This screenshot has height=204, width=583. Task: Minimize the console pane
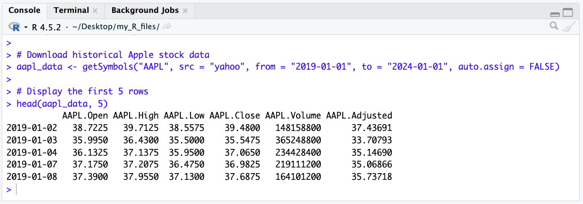555,14
